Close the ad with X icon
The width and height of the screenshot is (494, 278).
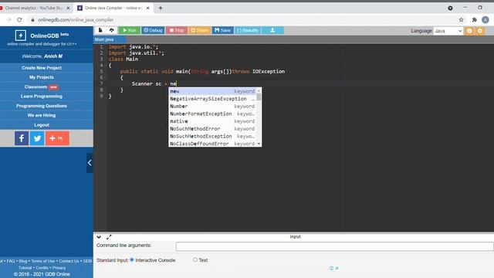click(x=337, y=268)
